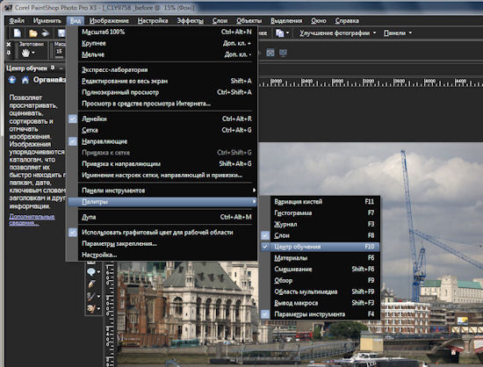This screenshot has width=483, height=367.
Task: Open Экспресс-лаборатория from the menu
Action: click(x=162, y=69)
